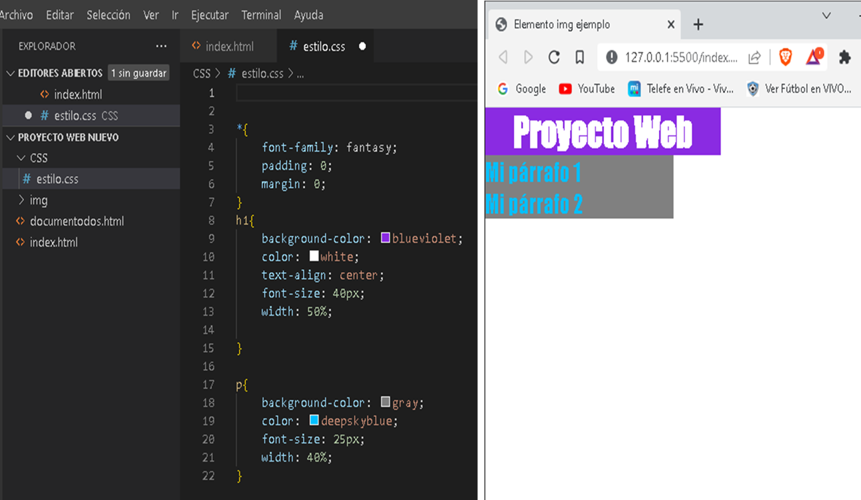Click the share page icon in address bar
This screenshot has height=500, width=861.
point(754,57)
